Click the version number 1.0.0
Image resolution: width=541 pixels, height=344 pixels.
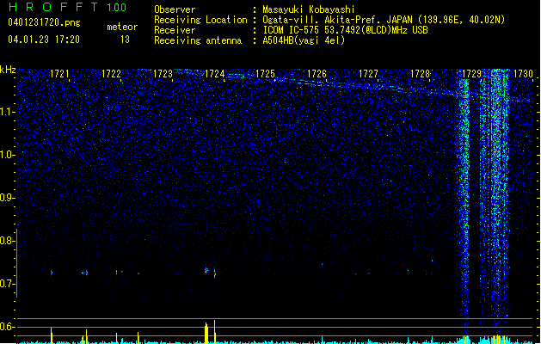(x=116, y=7)
